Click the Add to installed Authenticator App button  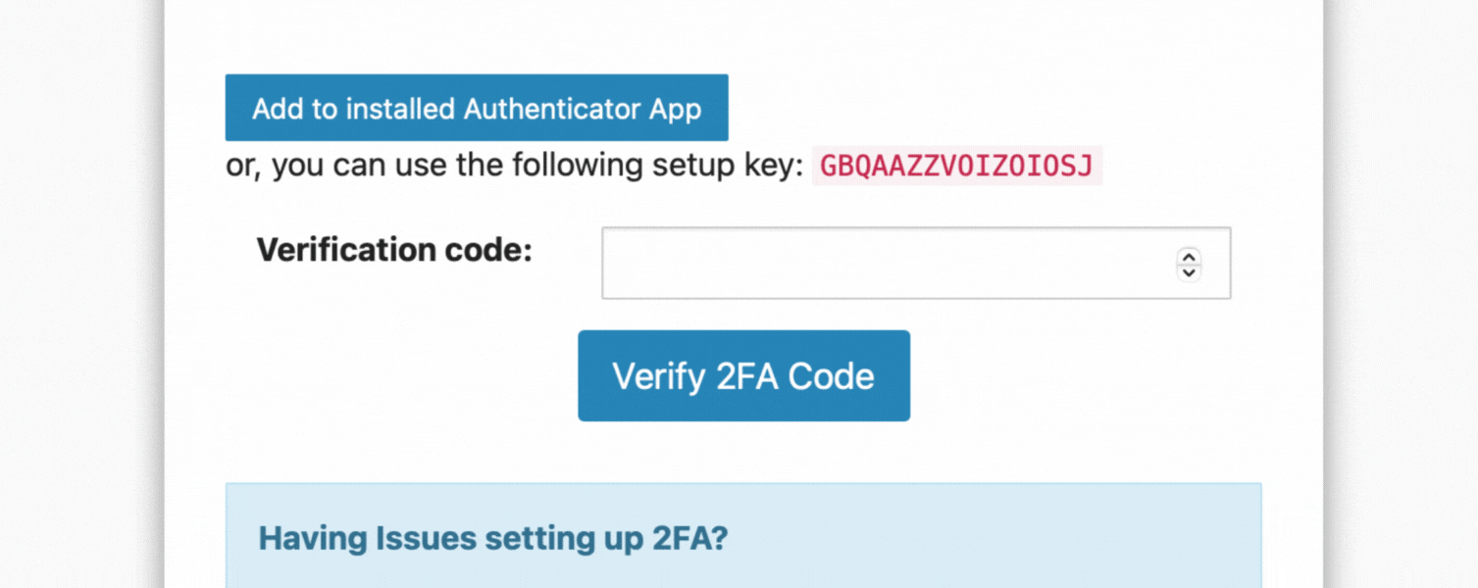[477, 108]
